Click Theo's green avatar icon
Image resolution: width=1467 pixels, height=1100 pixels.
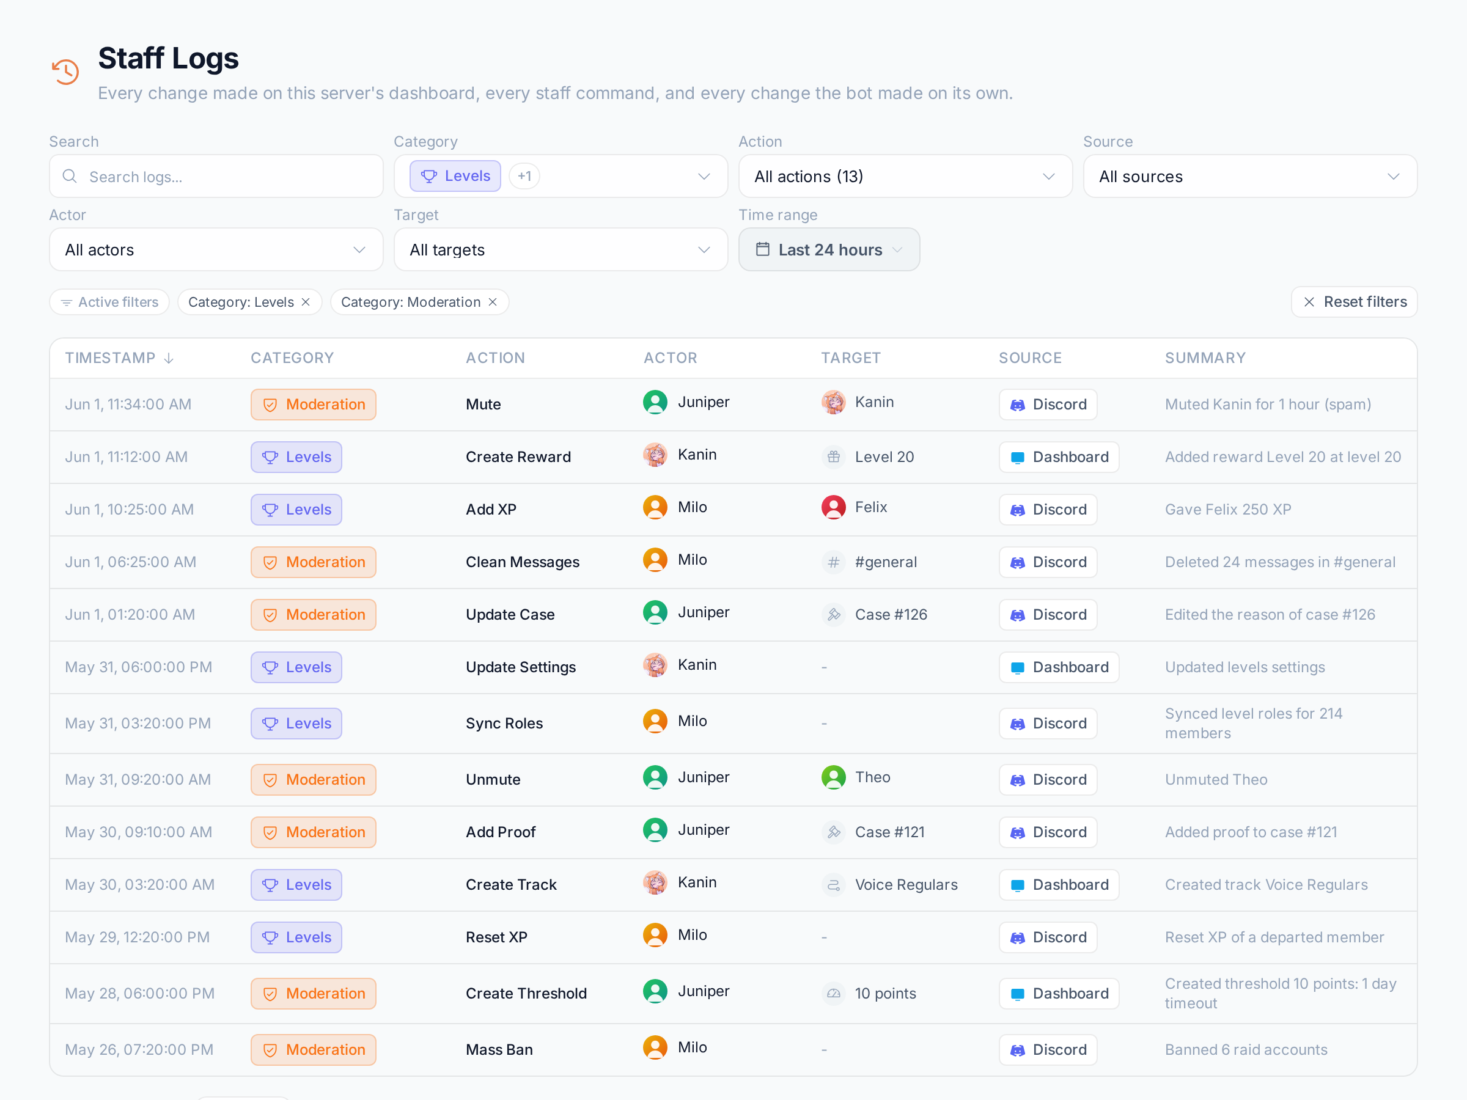pos(834,778)
